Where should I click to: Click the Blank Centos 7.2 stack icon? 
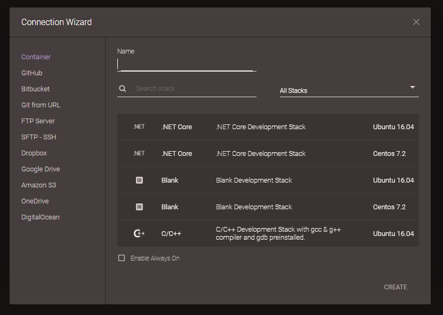139,207
